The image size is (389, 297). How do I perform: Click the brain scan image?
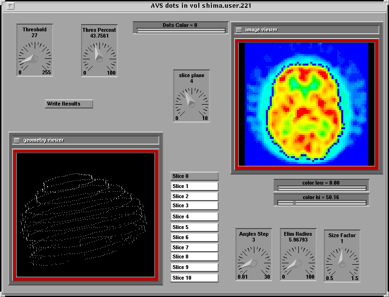306,104
